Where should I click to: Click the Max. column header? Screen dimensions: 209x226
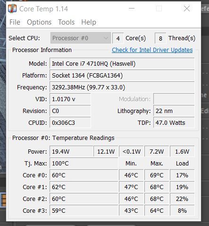(157, 164)
